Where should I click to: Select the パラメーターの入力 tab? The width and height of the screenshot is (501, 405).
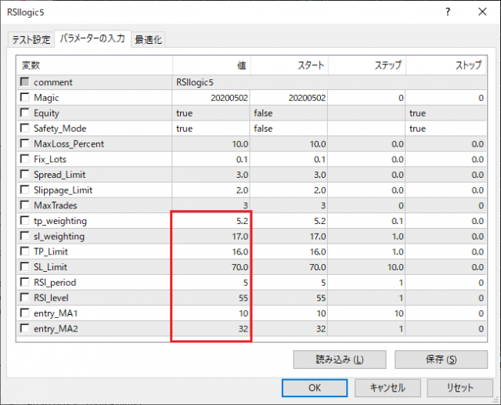pyautogui.click(x=92, y=38)
